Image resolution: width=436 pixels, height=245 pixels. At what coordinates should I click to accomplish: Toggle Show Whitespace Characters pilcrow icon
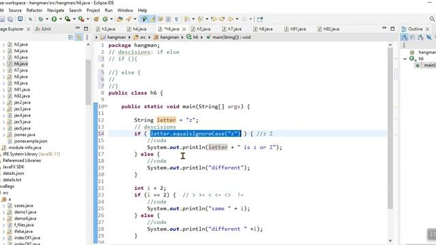(x=176, y=19)
